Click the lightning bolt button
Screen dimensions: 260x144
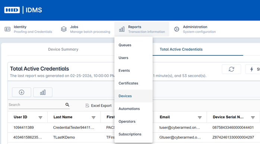(253, 69)
